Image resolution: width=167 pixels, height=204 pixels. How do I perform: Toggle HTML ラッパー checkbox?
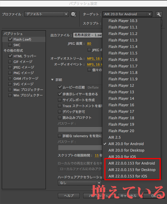coord(10,56)
